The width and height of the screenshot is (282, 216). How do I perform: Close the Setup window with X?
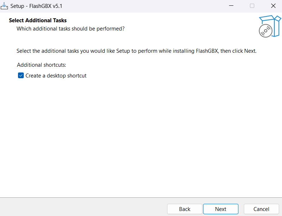click(273, 6)
